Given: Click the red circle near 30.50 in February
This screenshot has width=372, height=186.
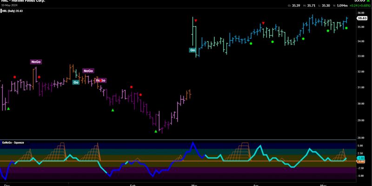Looking at the screenshot, I should (x=141, y=95).
